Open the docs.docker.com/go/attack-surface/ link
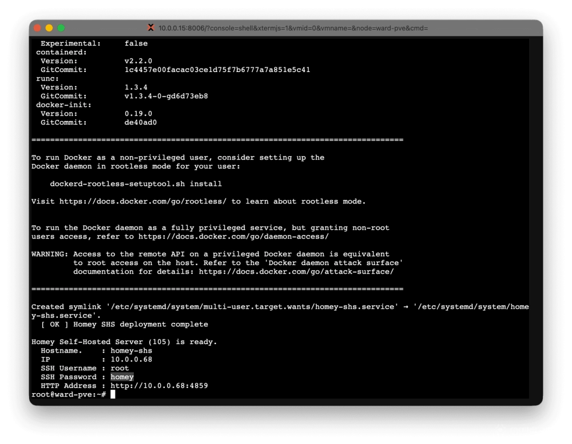 pos(296,271)
